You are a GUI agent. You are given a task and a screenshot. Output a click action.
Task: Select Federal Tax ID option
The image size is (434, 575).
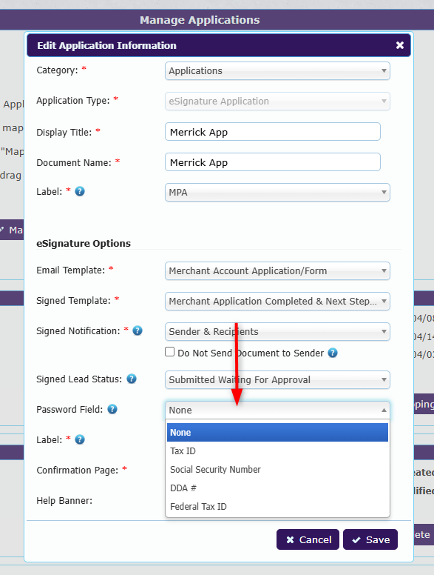277,506
